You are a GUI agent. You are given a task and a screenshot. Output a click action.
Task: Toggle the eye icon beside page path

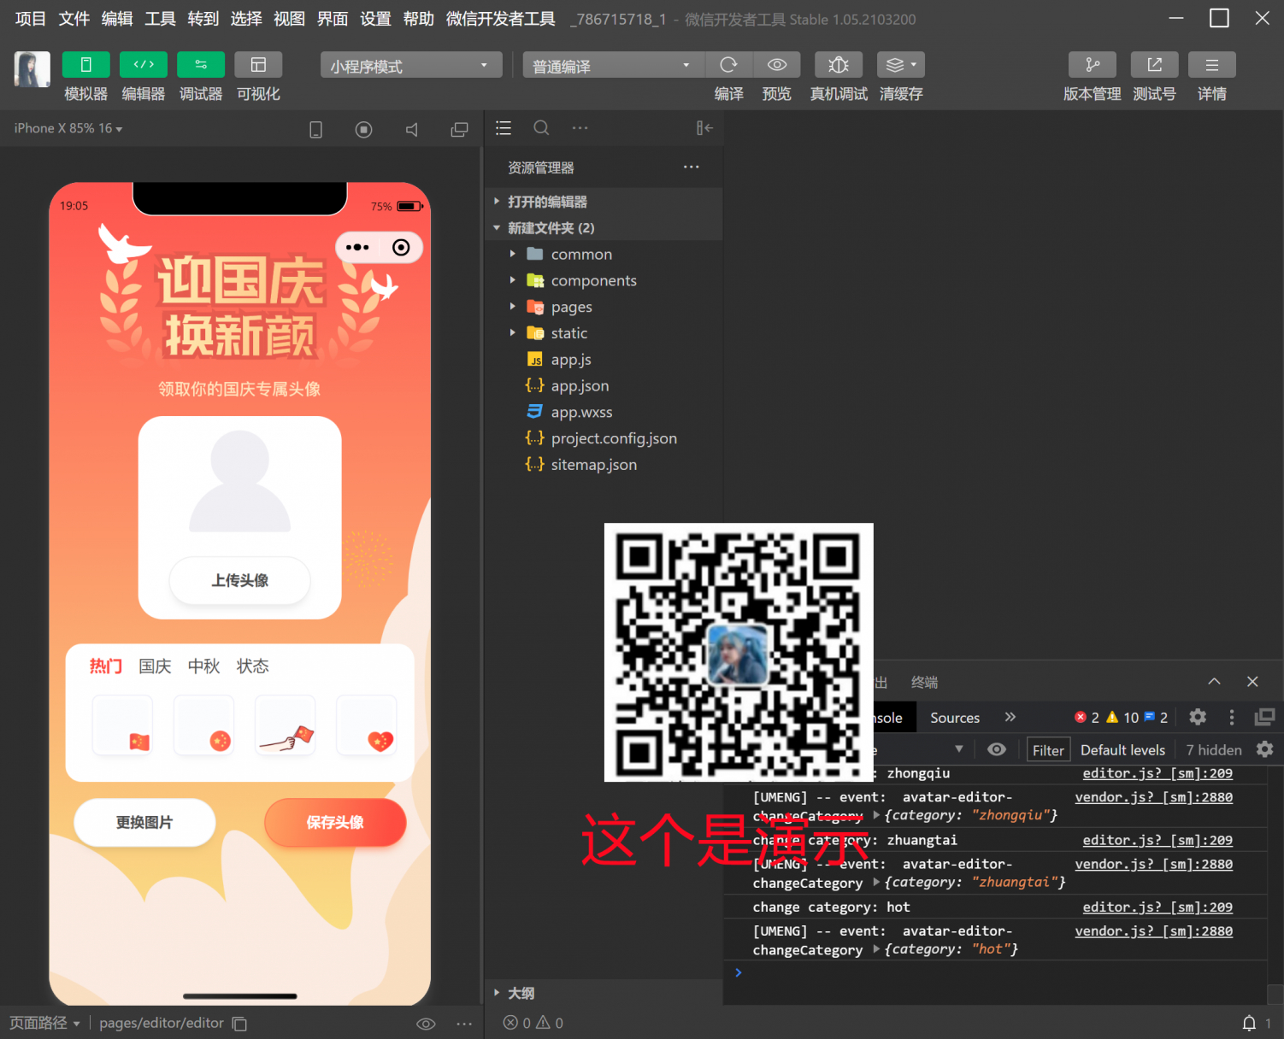(426, 1023)
